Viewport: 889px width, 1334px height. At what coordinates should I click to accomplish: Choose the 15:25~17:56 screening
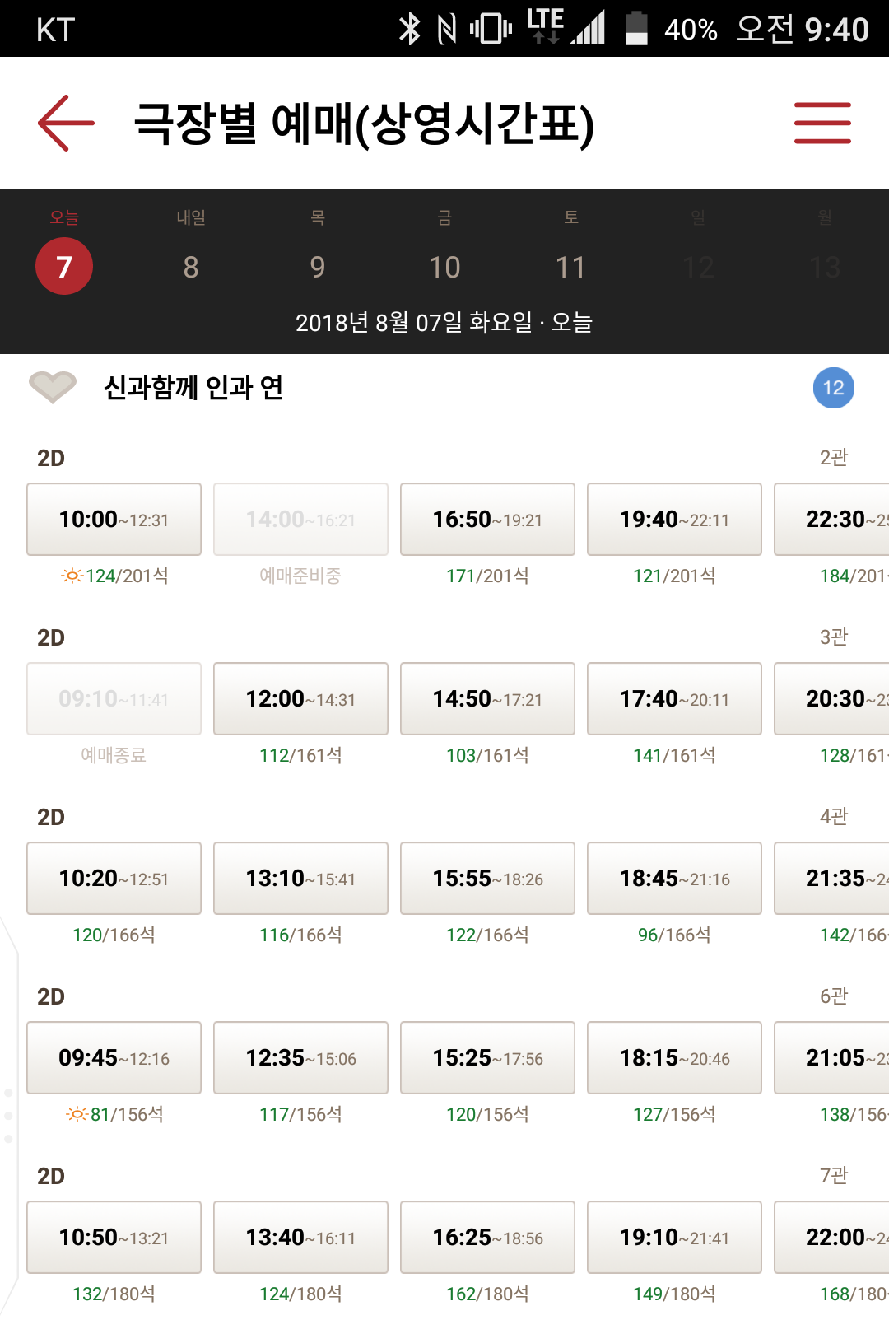487,1058
